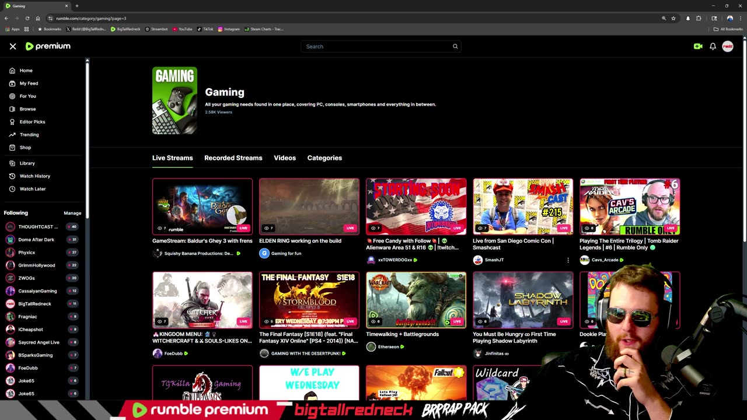Close the sidebar with the X icon
The image size is (747, 420).
click(13, 47)
